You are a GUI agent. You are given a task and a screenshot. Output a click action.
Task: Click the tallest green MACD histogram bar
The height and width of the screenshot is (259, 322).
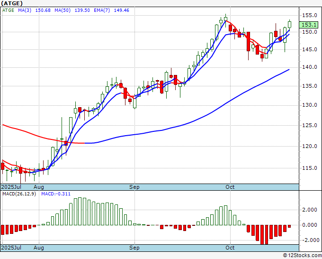pos(80,211)
